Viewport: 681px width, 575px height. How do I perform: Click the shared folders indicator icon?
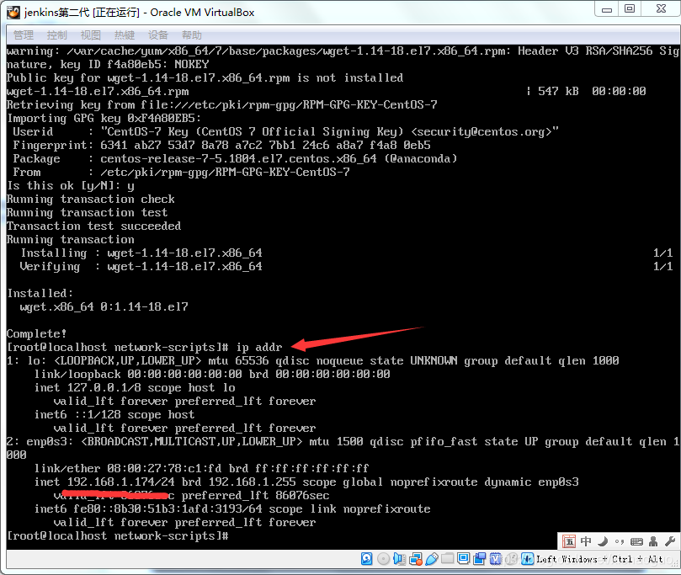coord(447,558)
